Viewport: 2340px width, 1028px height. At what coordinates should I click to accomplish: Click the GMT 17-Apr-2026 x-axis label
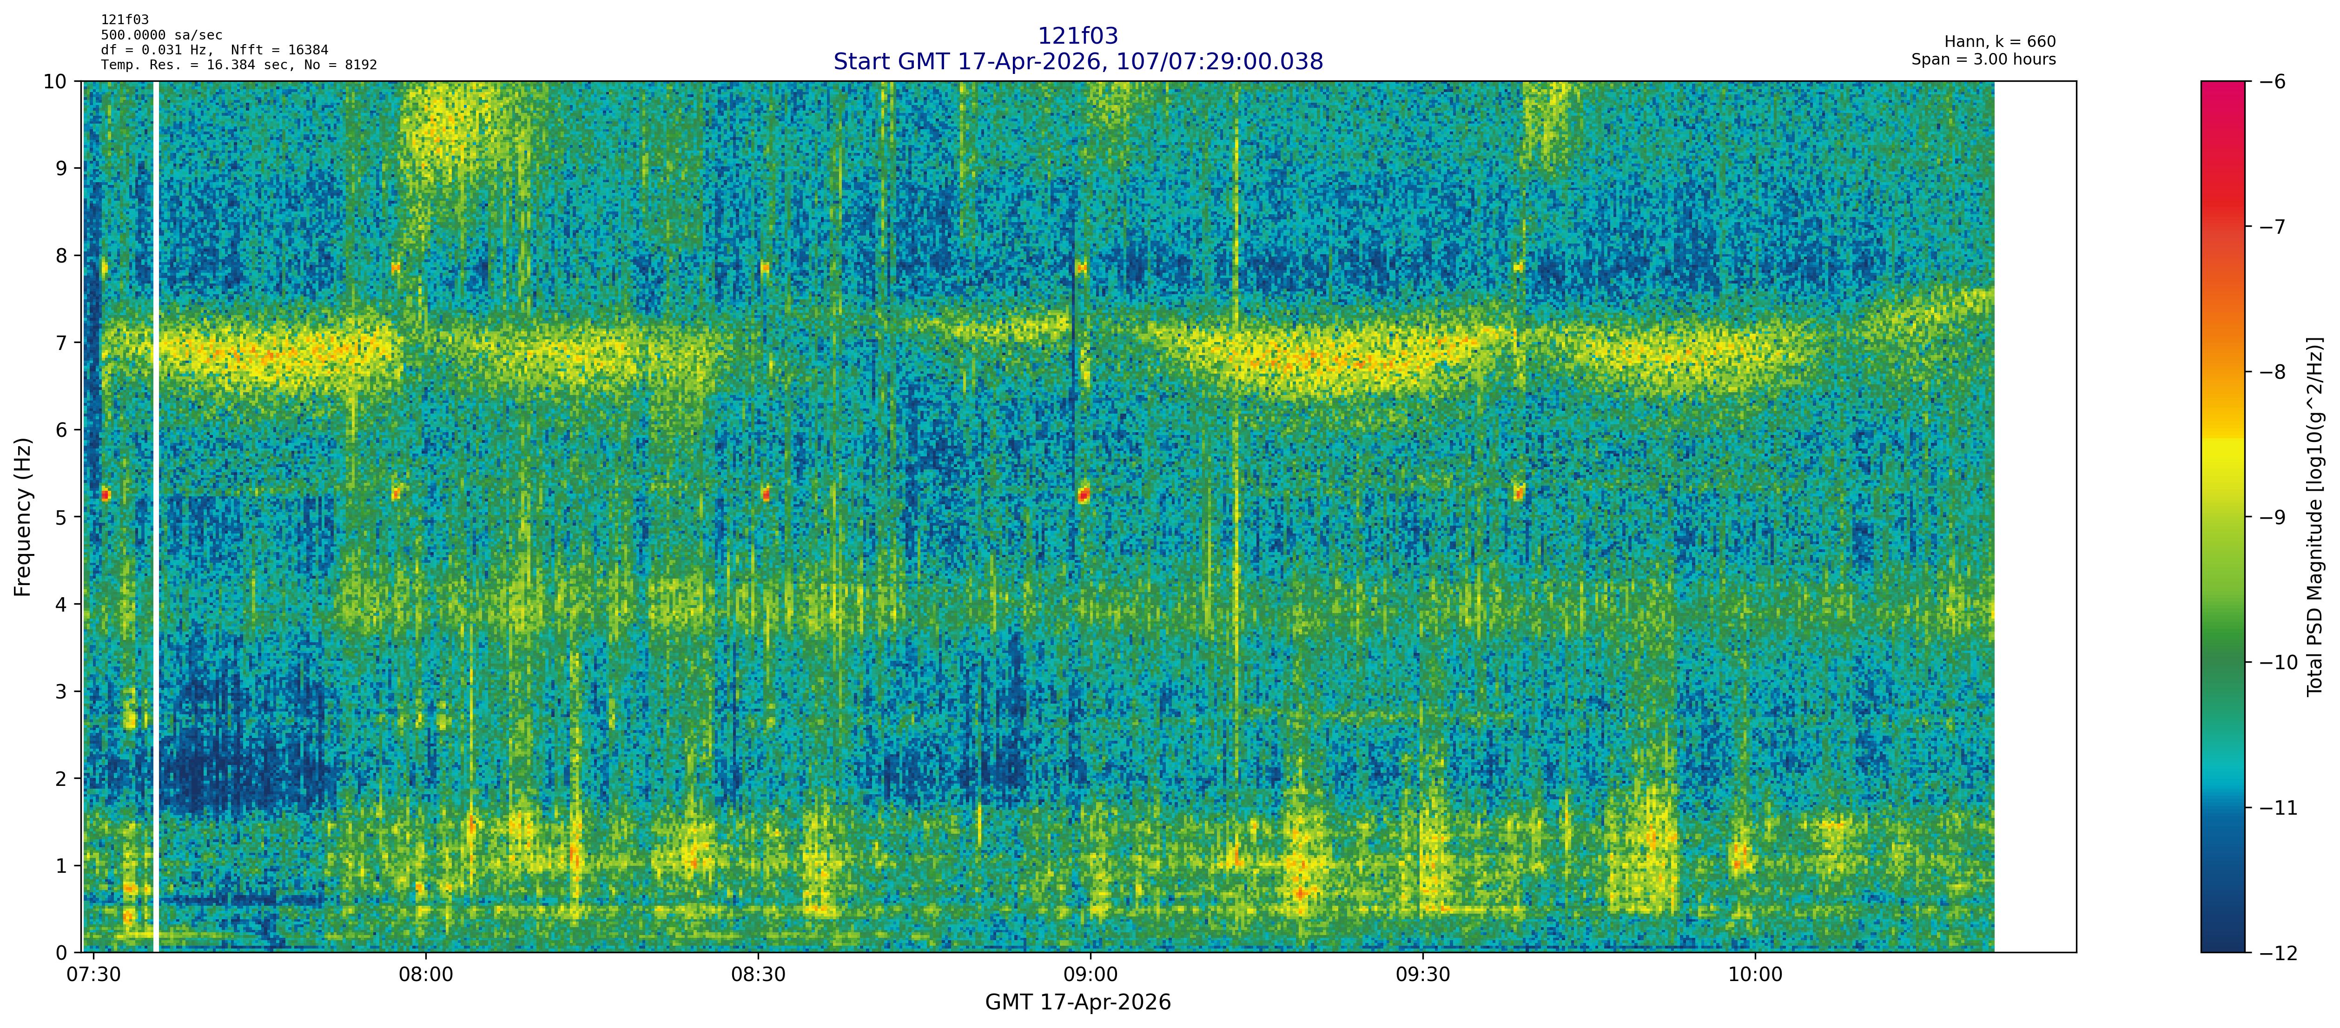[1077, 1002]
